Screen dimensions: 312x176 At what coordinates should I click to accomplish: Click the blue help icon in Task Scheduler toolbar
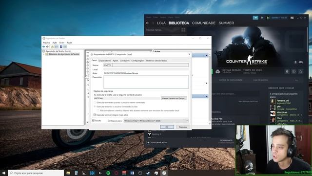click(x=61, y=47)
